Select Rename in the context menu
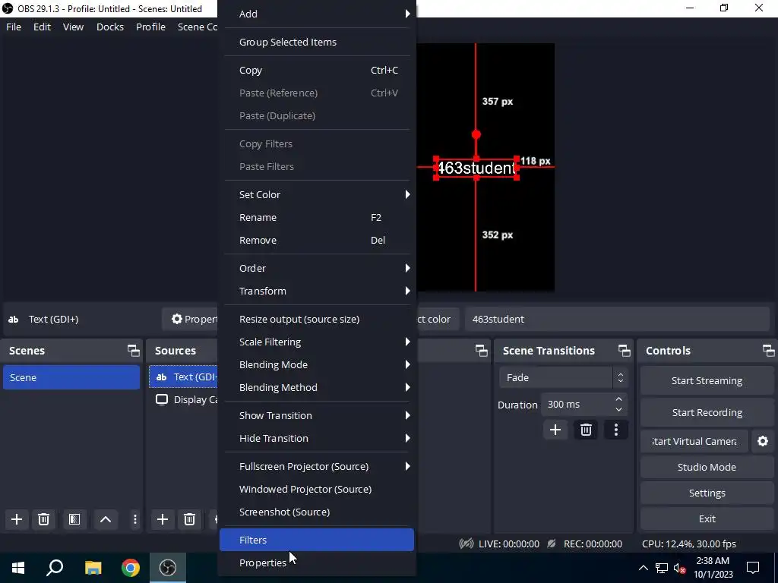 317,218
